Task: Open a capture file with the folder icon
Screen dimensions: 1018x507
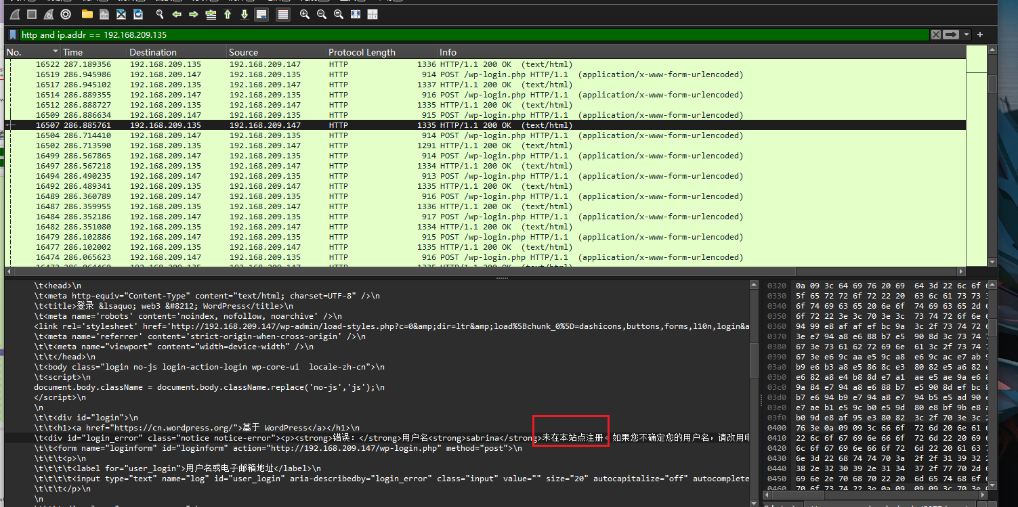Action: [87, 14]
